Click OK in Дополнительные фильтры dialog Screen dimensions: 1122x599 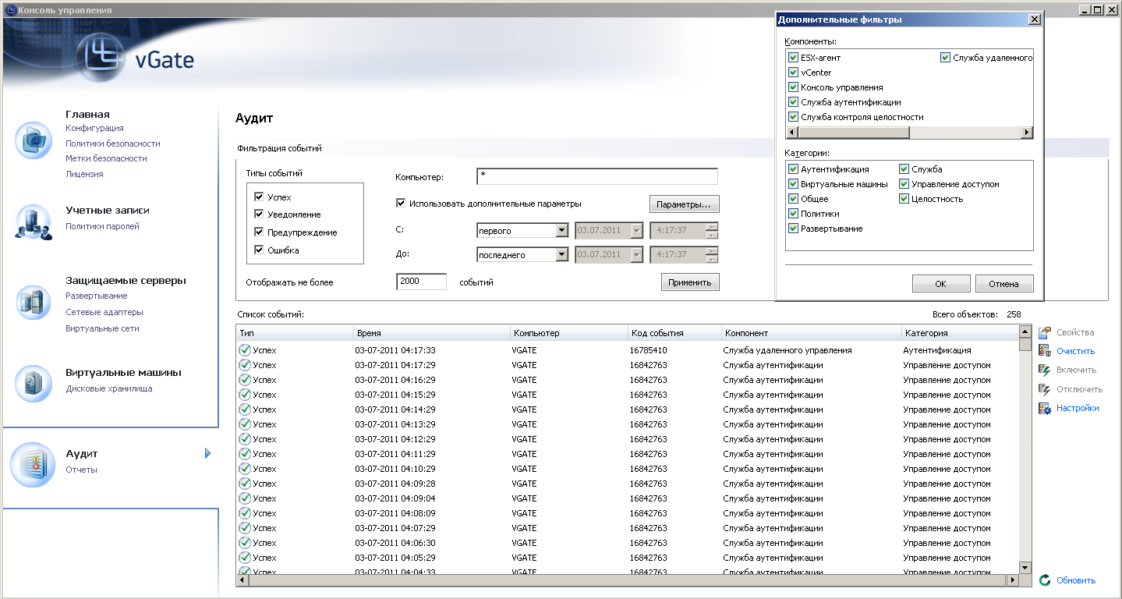click(941, 284)
